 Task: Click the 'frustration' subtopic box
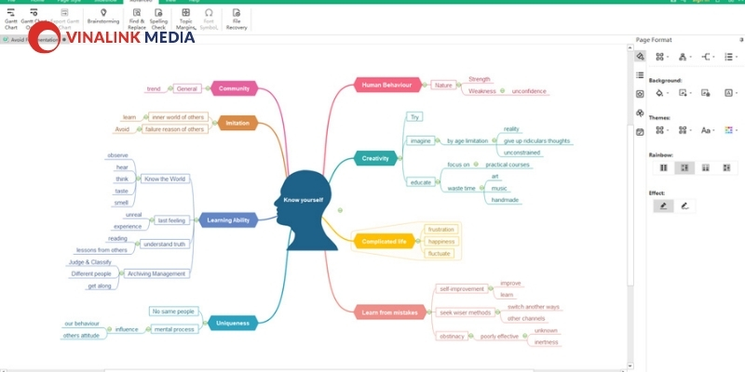pyautogui.click(x=440, y=229)
